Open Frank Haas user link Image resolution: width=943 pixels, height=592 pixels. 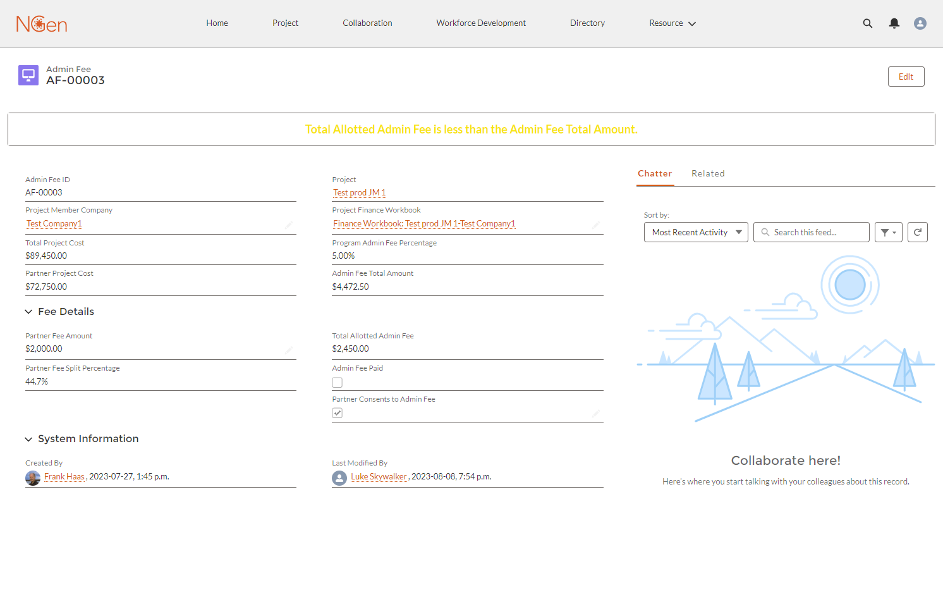64,477
